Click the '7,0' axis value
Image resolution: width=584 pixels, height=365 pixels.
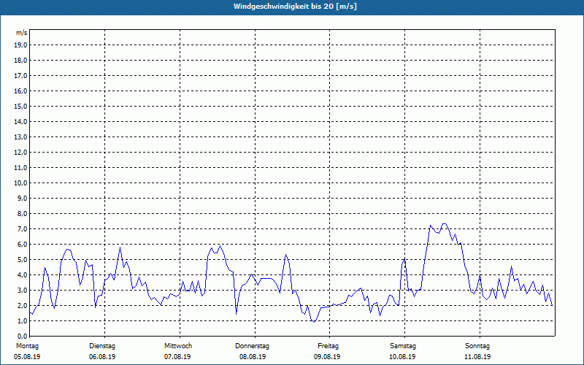pyautogui.click(x=23, y=229)
